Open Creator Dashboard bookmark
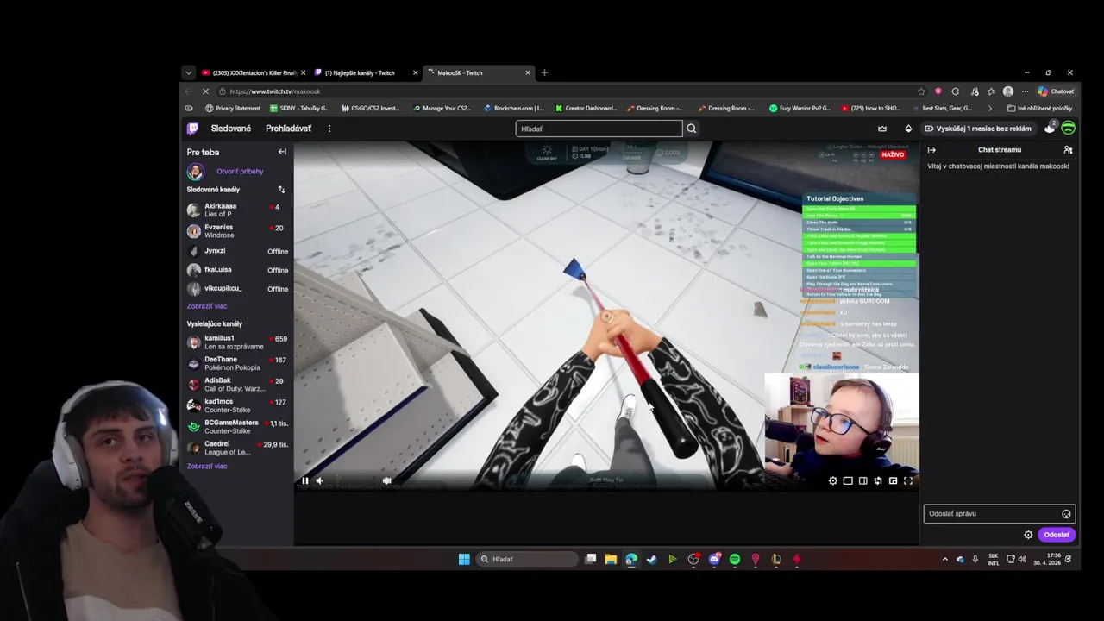The height and width of the screenshot is (621, 1104). (586, 109)
